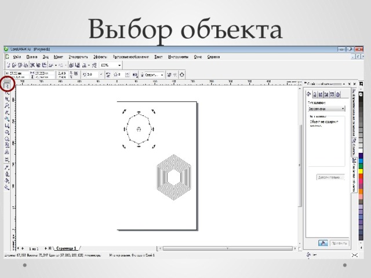Screen dimensions: 371x278
Task: Select the Text tool
Action: 7,152
